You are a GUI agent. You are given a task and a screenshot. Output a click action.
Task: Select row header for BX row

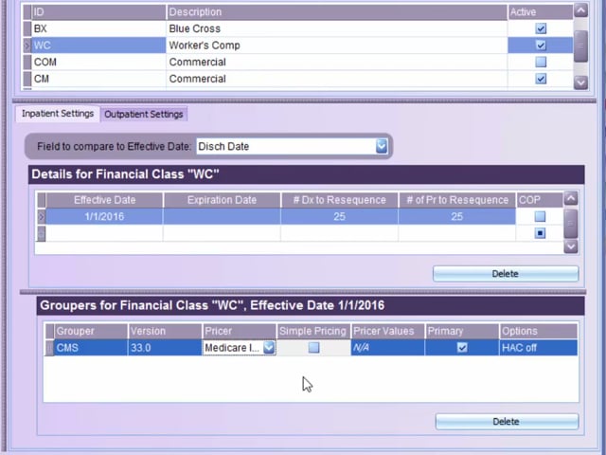pos(27,28)
